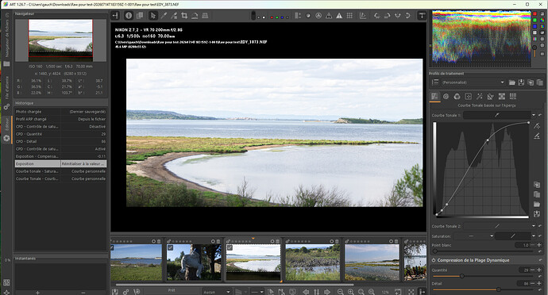This screenshot has height=295, width=548.
Task: Toggle the red channel preview
Action: pyautogui.click(x=272, y=17)
